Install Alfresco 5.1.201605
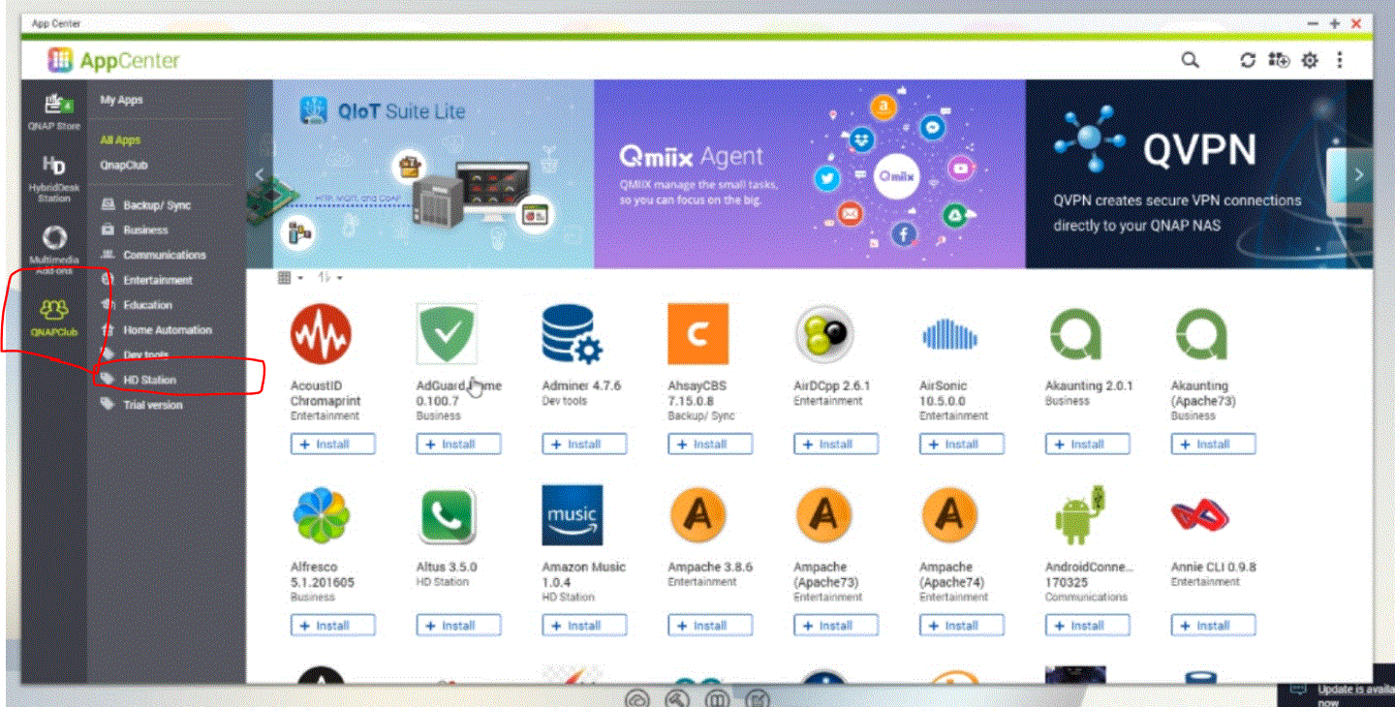Viewport: 1395px width, 707px height. coord(332,626)
